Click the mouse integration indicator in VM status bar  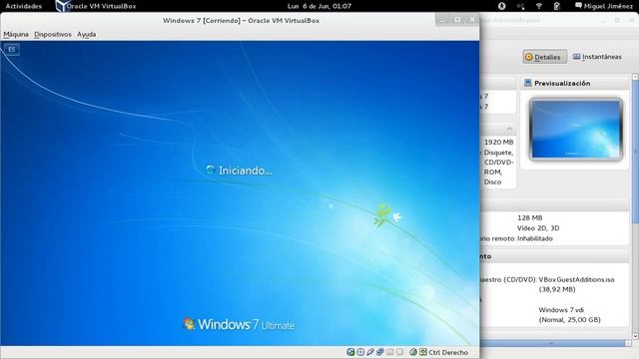pos(413,352)
